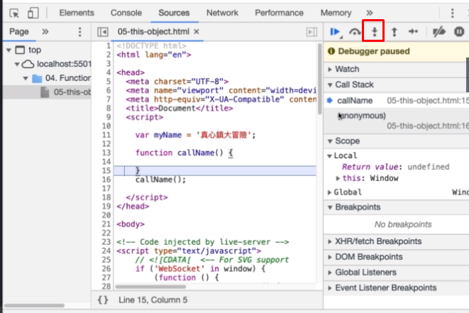
Task: Pretty print with the curly braces button
Action: point(103,300)
